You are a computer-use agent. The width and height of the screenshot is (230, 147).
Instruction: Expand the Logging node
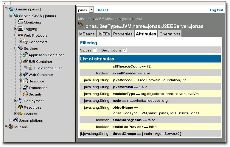tap(16, 29)
